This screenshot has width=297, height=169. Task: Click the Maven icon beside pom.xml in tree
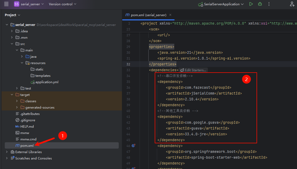[x=17, y=145]
